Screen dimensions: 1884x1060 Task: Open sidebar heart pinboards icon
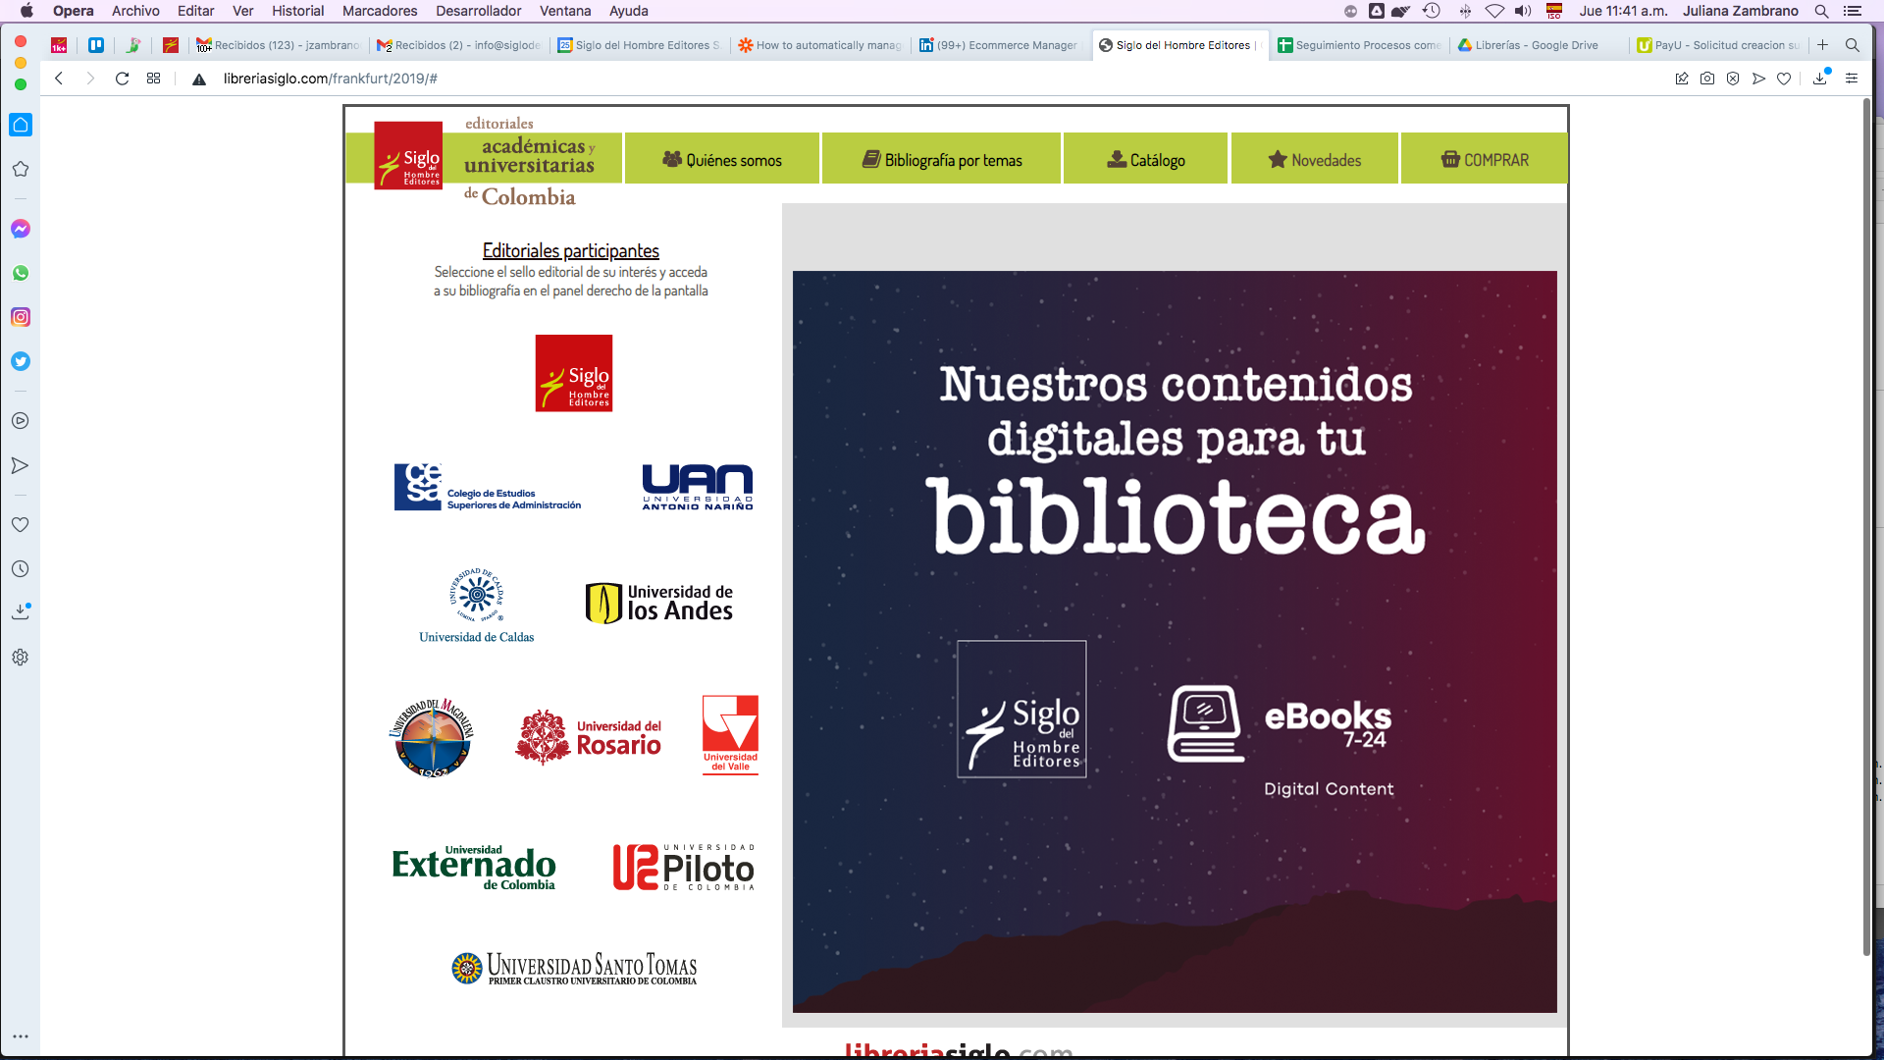(x=21, y=525)
